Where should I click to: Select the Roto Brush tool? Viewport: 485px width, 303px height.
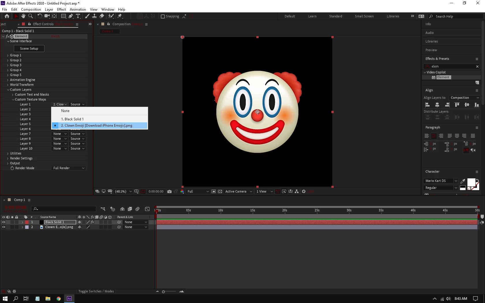[x=111, y=16]
